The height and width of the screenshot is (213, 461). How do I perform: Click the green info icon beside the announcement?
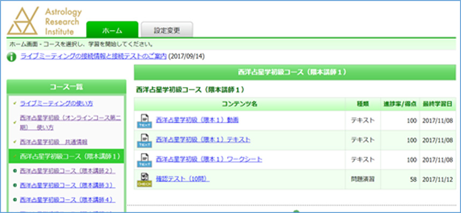tap(11, 57)
